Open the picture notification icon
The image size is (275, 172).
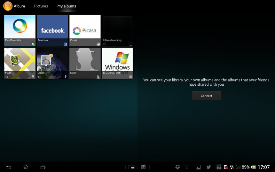198,167
